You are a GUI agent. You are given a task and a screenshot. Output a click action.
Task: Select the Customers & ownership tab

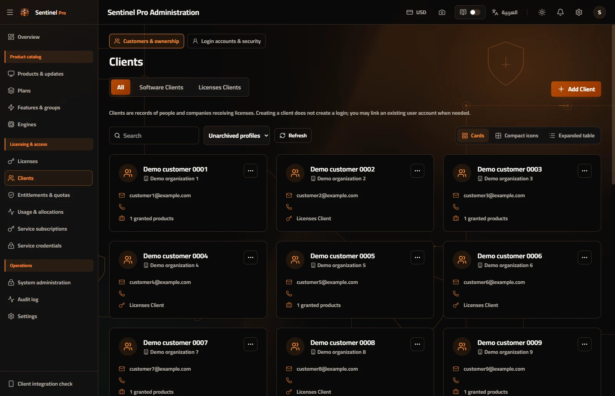point(146,41)
